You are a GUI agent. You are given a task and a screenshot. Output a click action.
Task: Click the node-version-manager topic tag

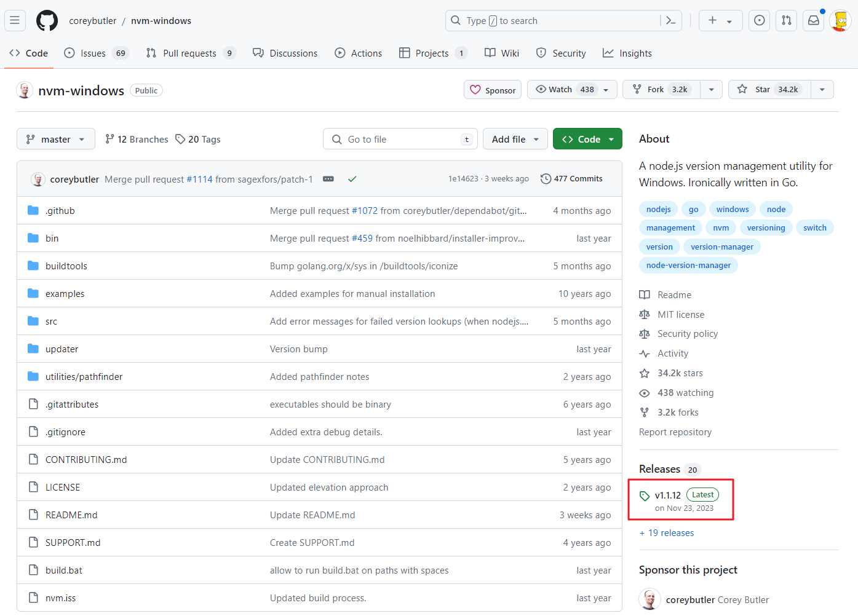tap(689, 265)
